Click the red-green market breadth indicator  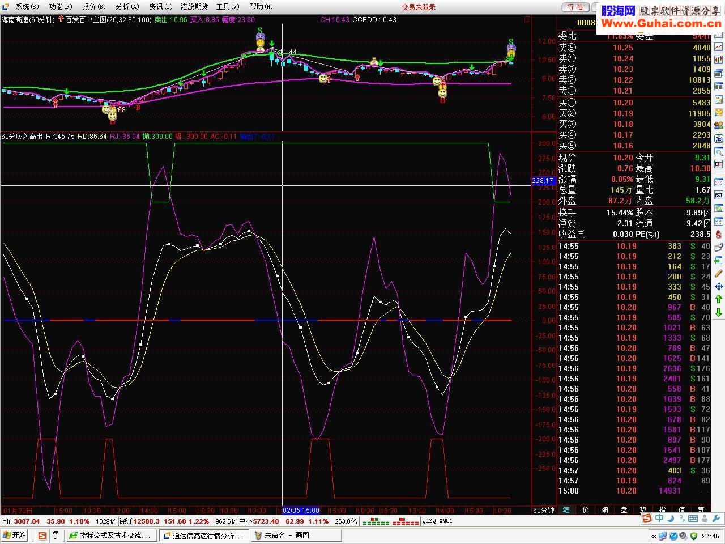pyautogui.click(x=391, y=521)
